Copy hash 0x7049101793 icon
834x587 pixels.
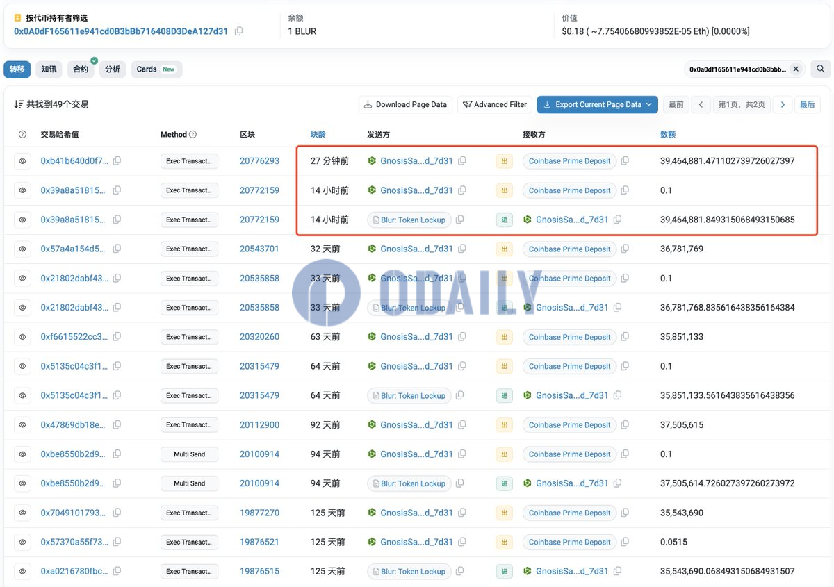tap(117, 513)
